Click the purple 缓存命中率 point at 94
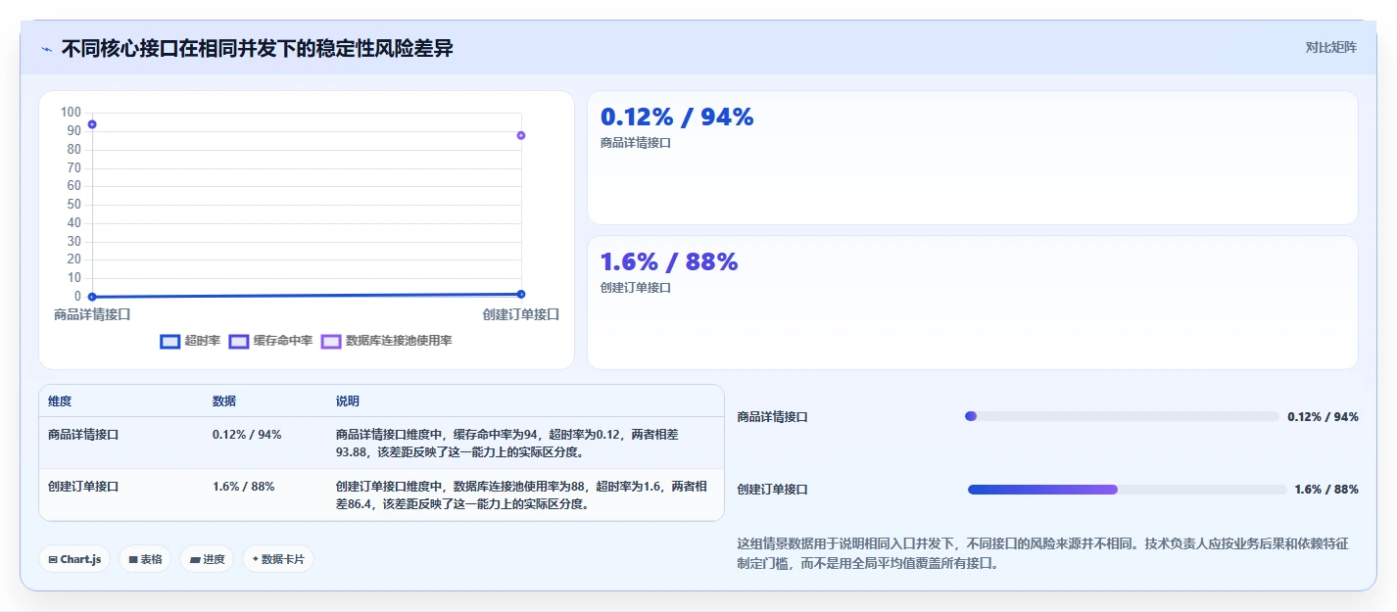The height and width of the screenshot is (612, 1397). 92,124
